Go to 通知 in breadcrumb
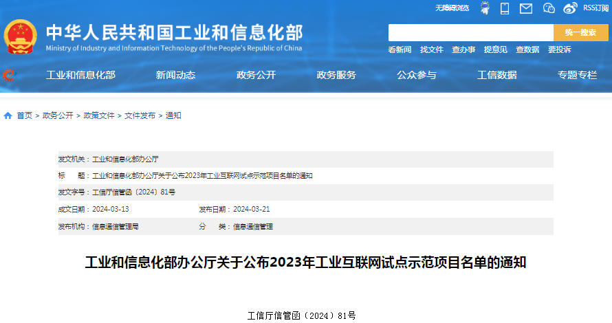Viewport: 612px width, 323px height. (x=173, y=115)
